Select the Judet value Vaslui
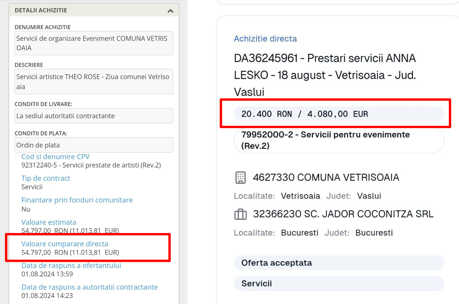This screenshot has height=304, width=459. click(369, 196)
